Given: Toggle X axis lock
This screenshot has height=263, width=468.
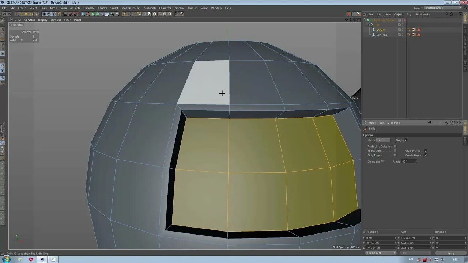Looking at the screenshot, I should click(44, 14).
